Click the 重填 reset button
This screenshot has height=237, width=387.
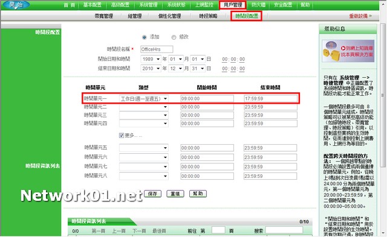175,194
